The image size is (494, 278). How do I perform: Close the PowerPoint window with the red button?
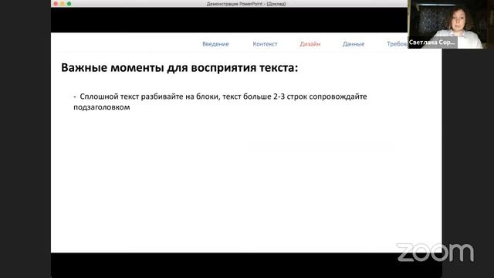[56, 4]
